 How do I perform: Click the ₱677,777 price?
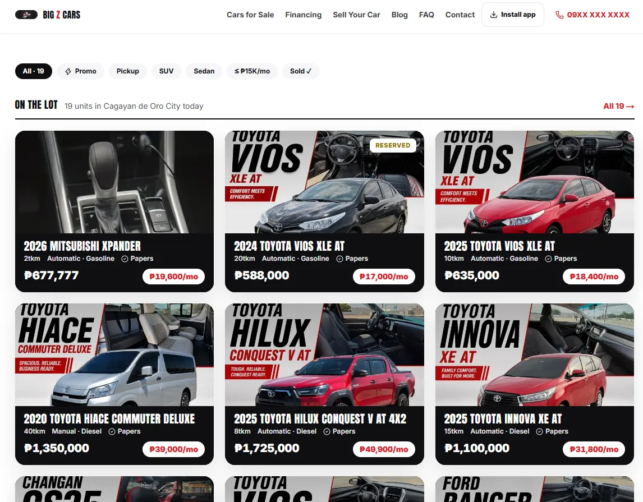[51, 275]
